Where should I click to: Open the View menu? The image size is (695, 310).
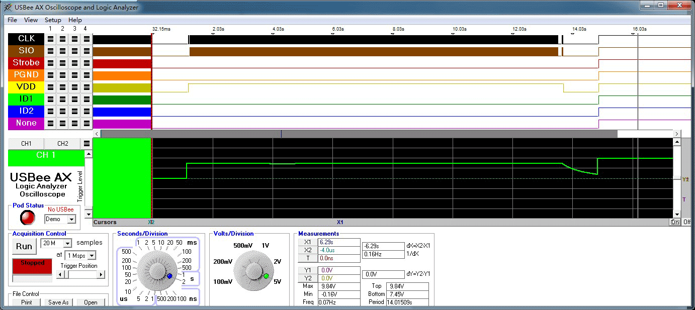[x=31, y=20]
